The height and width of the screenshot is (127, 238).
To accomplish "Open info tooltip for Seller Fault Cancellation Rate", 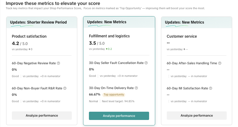I will pyautogui.click(x=146, y=63).
